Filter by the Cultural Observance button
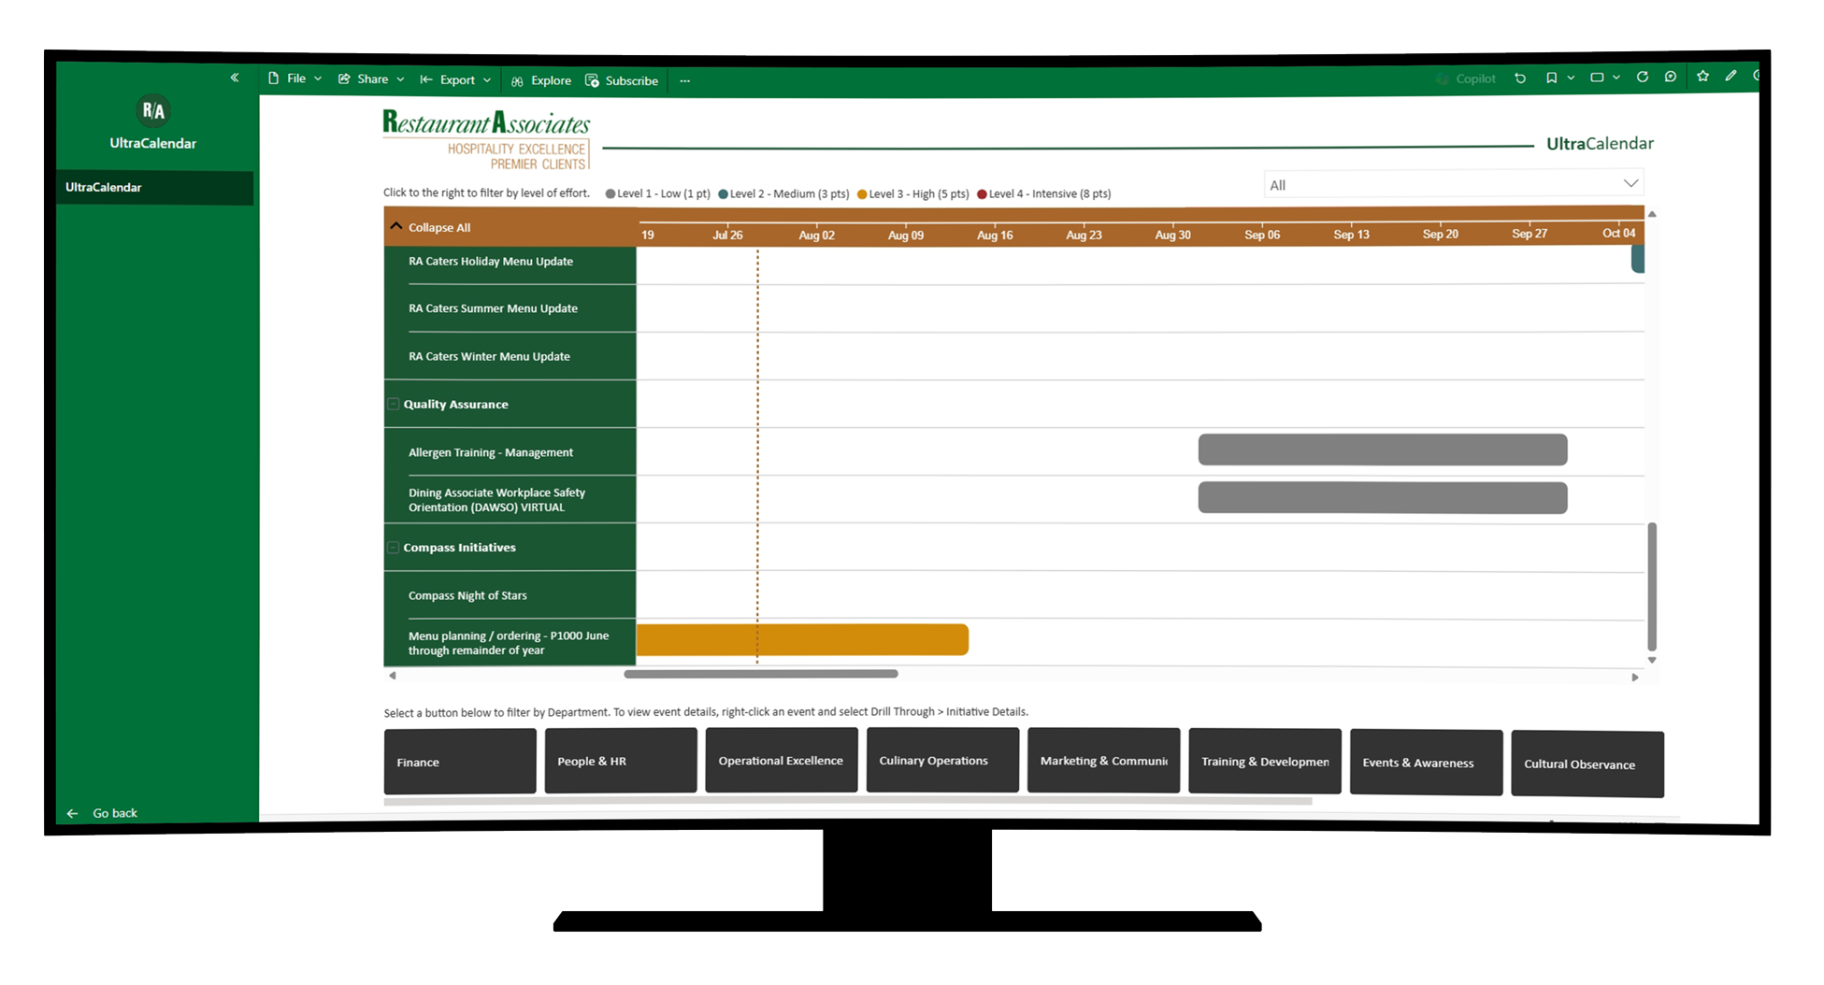1824x985 pixels. coord(1587,764)
